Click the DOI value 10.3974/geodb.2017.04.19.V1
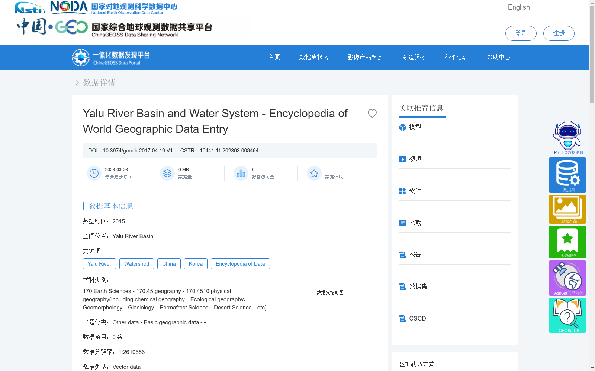This screenshot has height=371, width=595. (138, 151)
